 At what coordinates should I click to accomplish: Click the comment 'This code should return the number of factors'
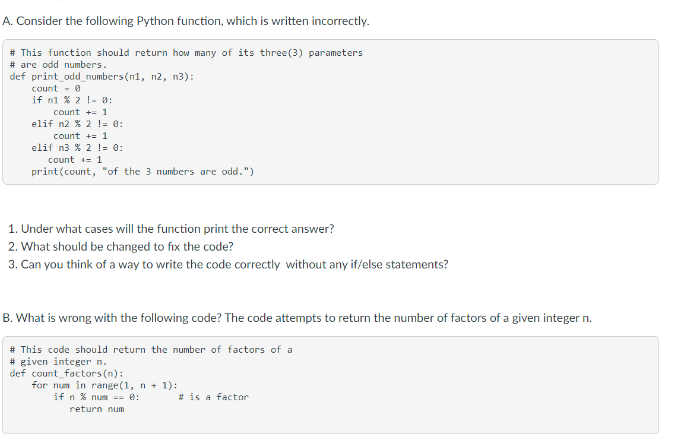pos(151,350)
